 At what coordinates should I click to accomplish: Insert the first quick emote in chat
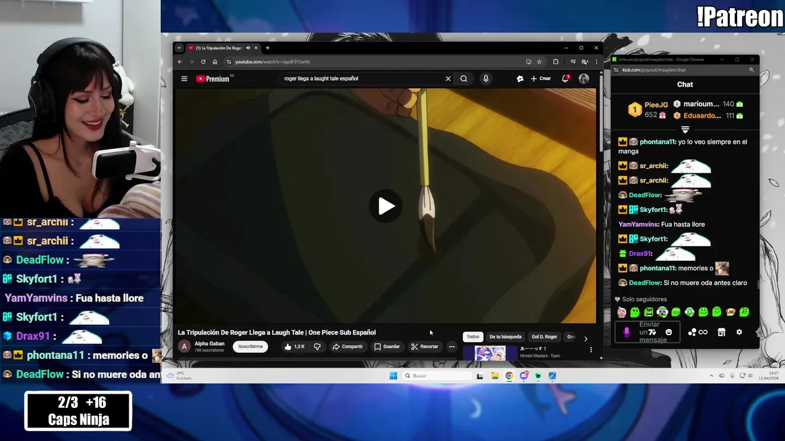[622, 312]
